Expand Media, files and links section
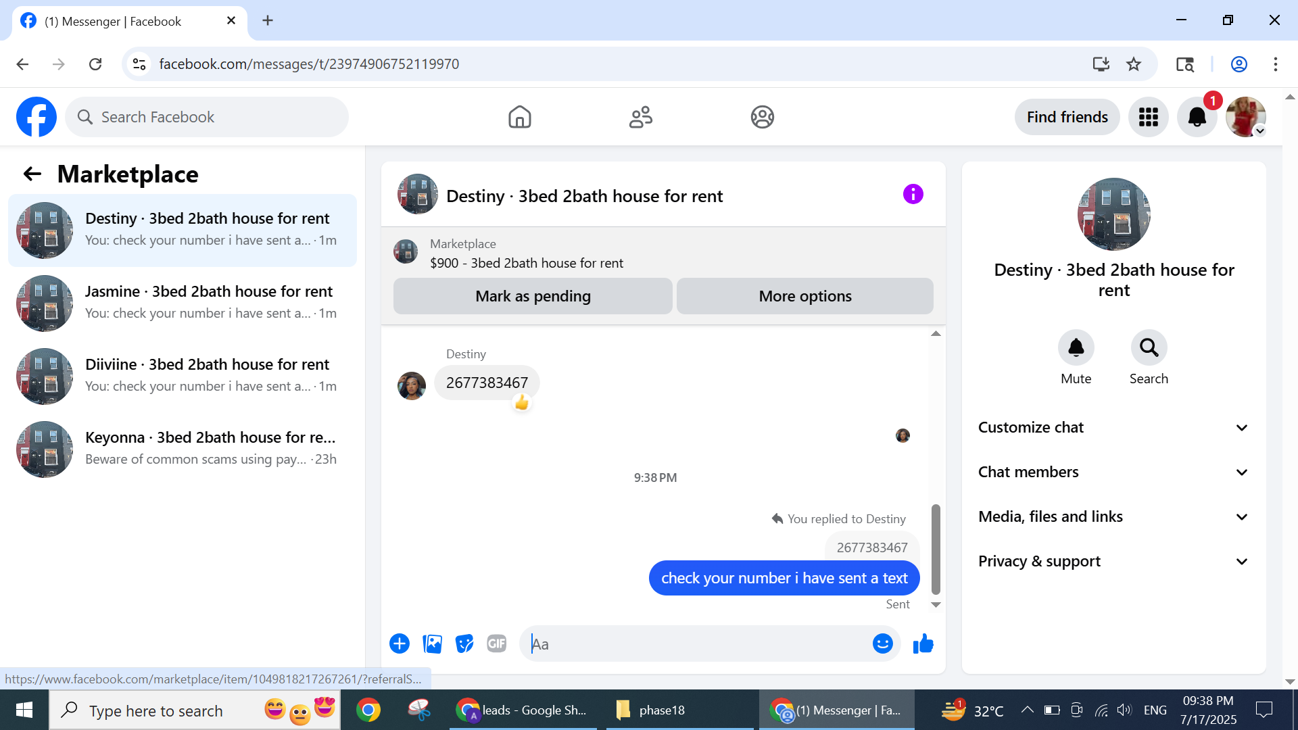Screen dimensions: 1298x730 [1113, 517]
